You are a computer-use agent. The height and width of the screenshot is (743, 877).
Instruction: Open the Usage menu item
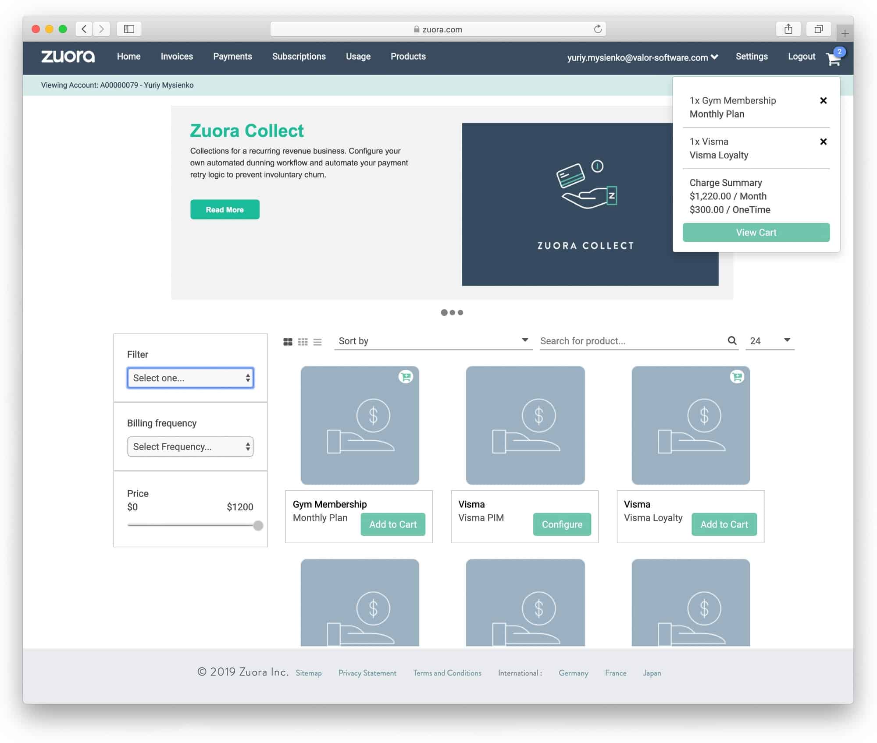tap(358, 57)
